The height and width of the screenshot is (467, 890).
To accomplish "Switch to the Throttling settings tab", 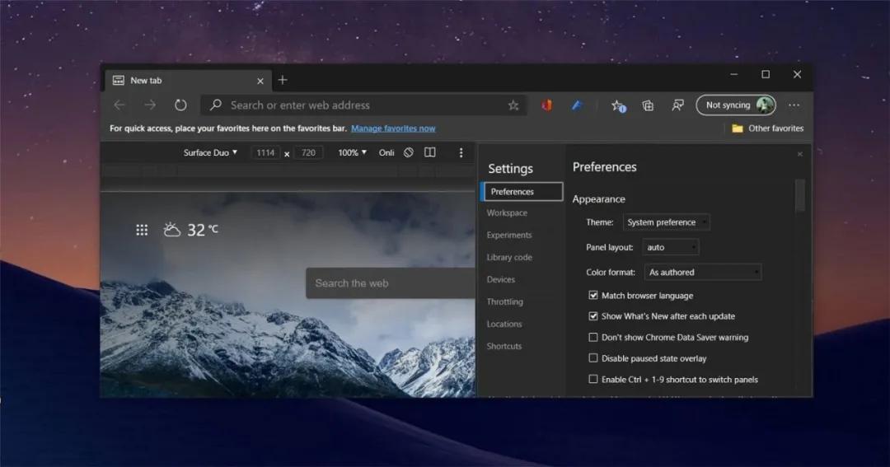I will (505, 301).
